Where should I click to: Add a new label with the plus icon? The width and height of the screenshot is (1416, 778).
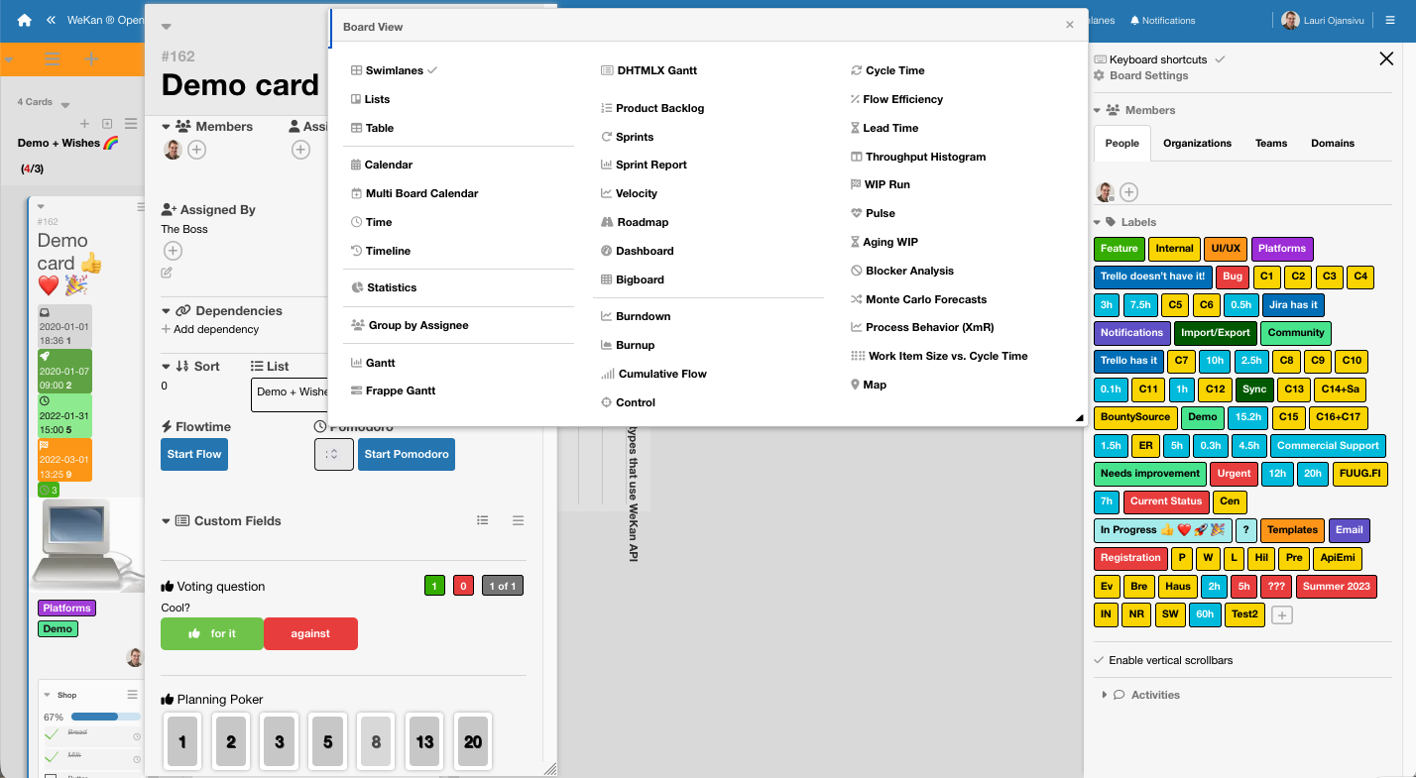[1282, 615]
